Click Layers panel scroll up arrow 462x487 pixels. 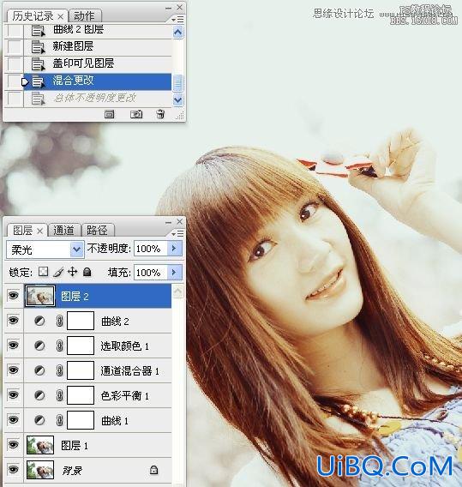[177, 292]
